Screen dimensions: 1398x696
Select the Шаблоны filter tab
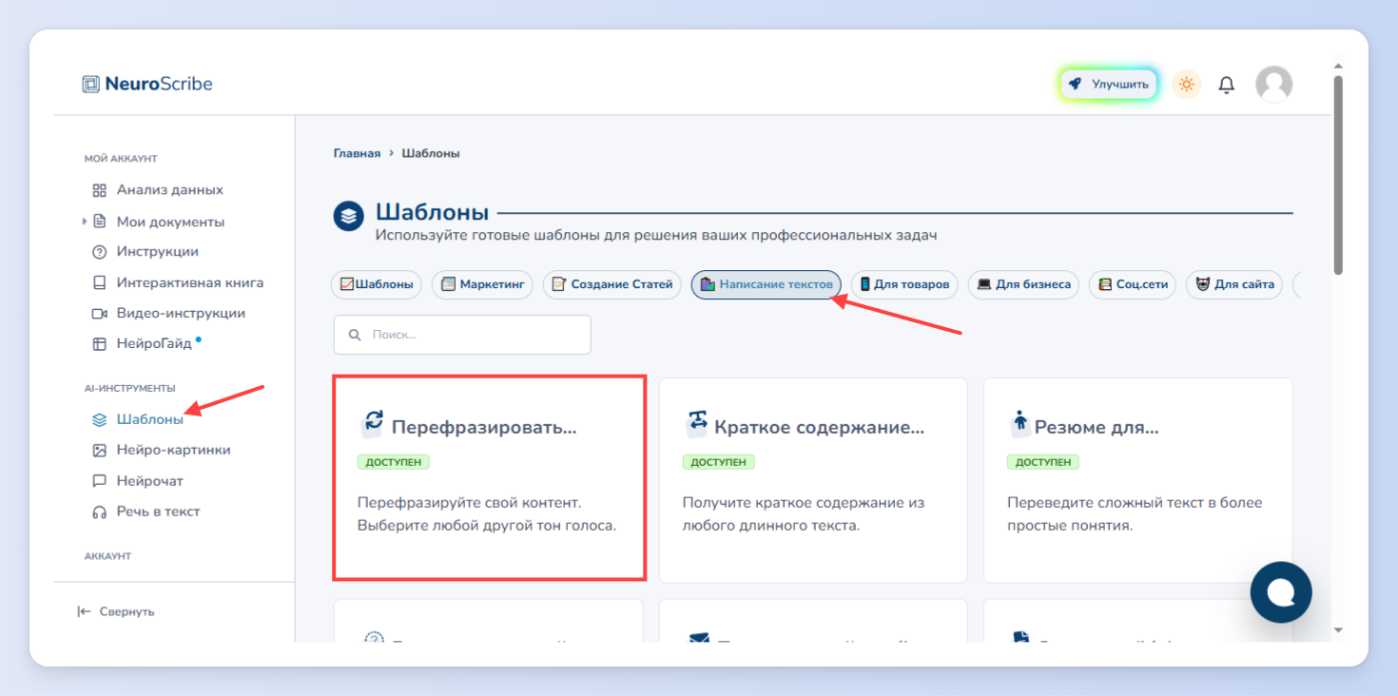tap(377, 284)
